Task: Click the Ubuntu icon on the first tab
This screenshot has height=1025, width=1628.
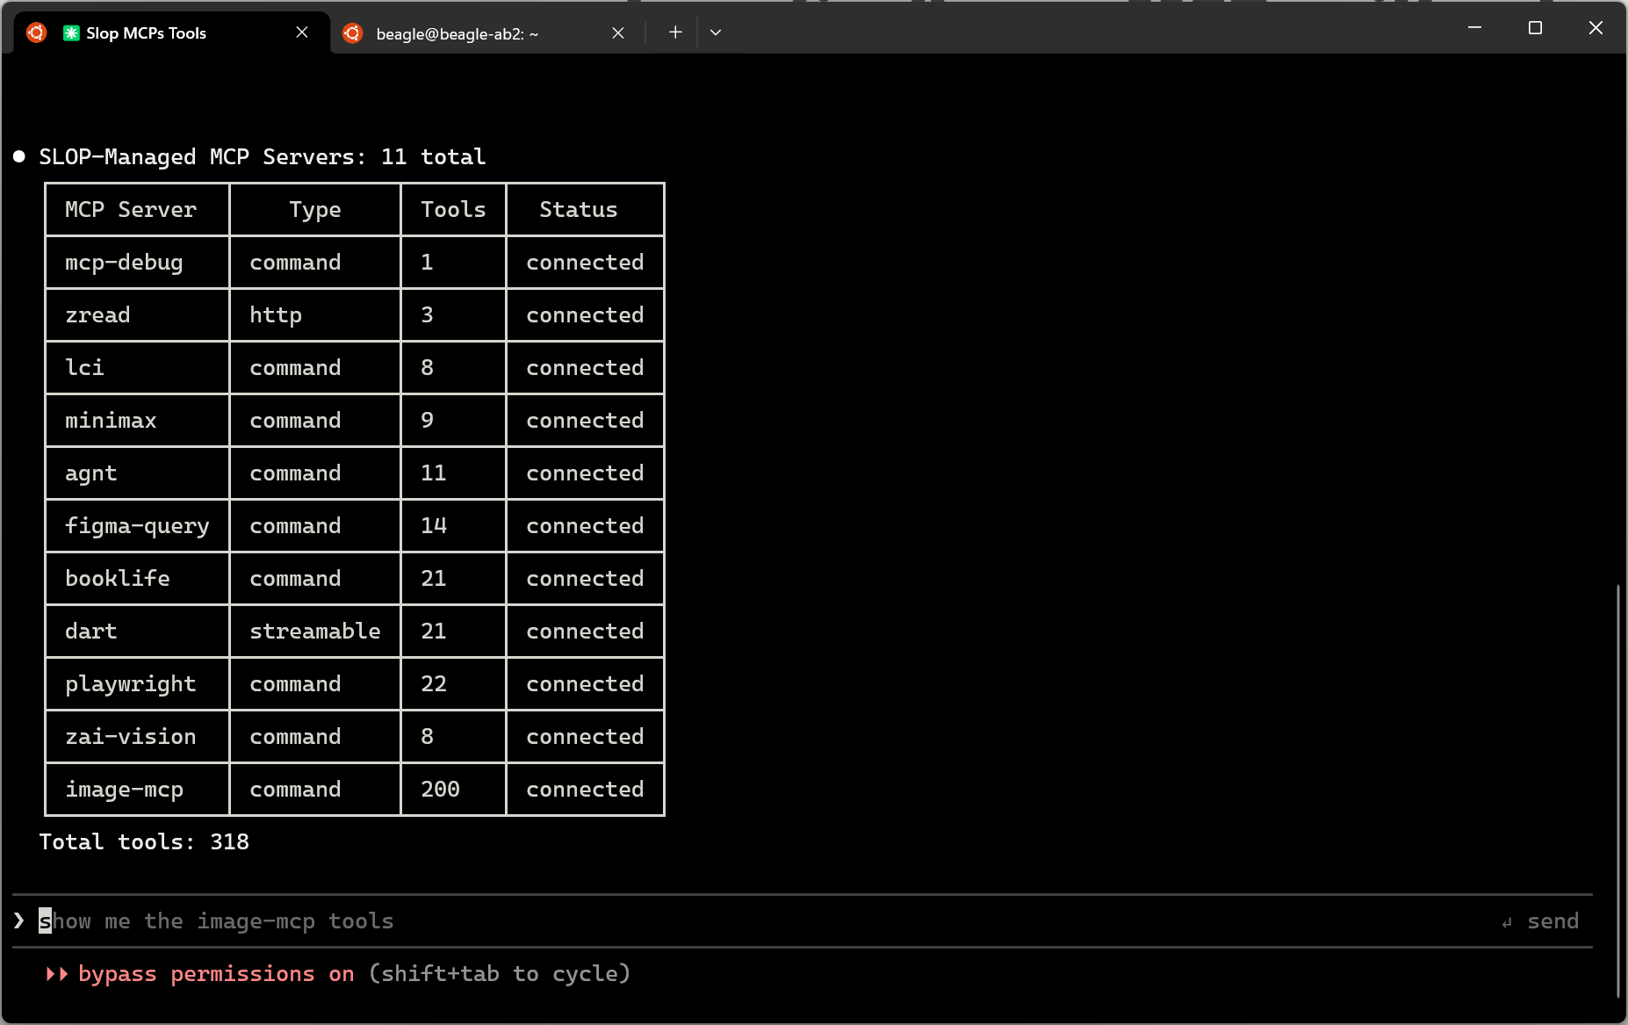Action: (x=36, y=32)
